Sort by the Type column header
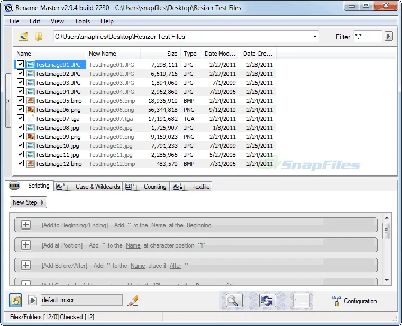The width and height of the screenshot is (402, 326). coord(191,54)
